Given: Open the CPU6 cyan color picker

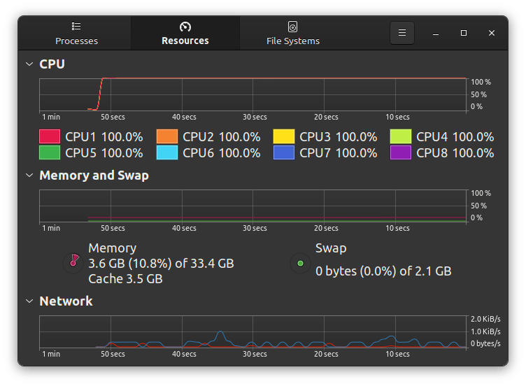Looking at the screenshot, I should [166, 152].
